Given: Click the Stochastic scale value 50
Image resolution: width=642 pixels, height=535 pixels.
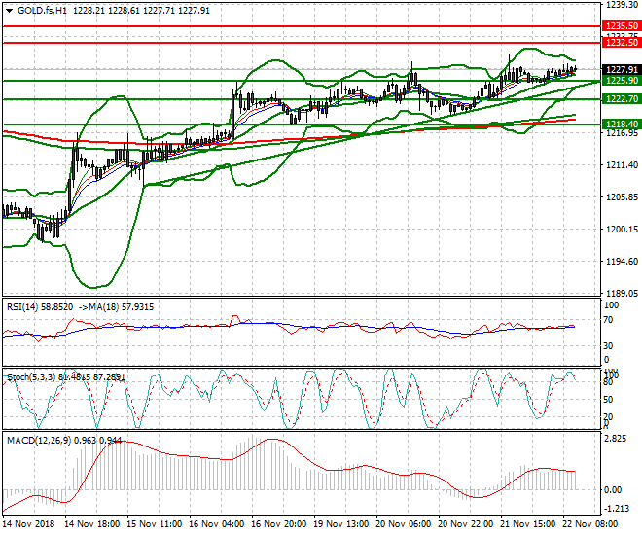Looking at the screenshot, I should coord(608,400).
